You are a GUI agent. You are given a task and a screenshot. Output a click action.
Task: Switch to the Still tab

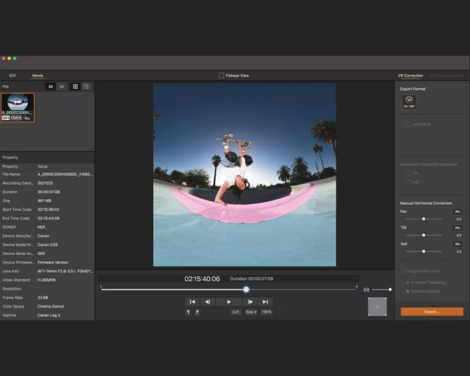point(13,75)
